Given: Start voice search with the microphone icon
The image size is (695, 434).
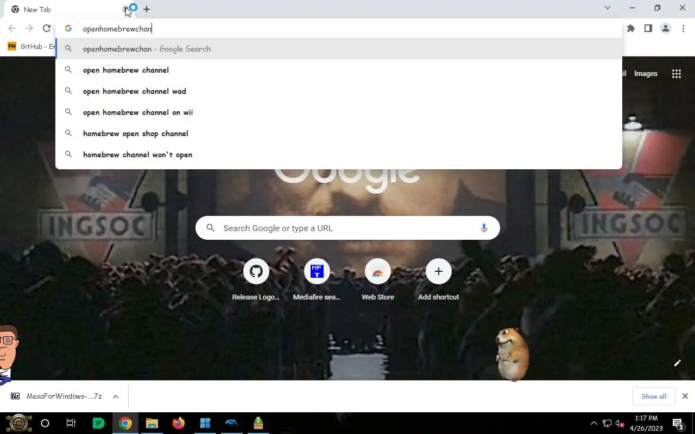Looking at the screenshot, I should pos(484,228).
